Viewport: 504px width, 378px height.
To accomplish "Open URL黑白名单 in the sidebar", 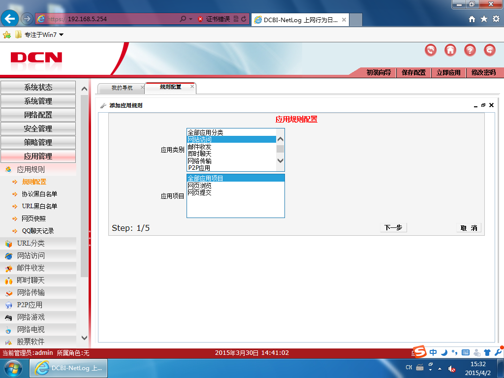I will pyautogui.click(x=39, y=206).
